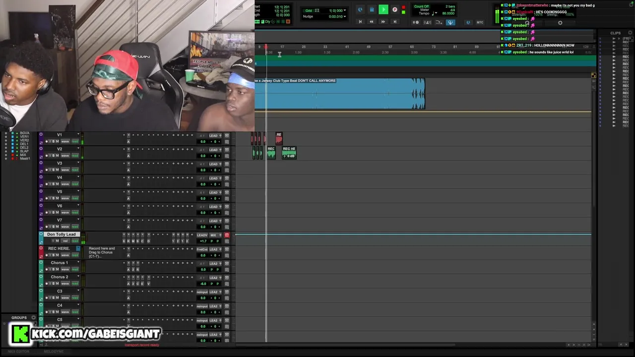This screenshot has height=357, width=635.
Task: Open C3 'noinput' input path selector
Action: (202, 292)
